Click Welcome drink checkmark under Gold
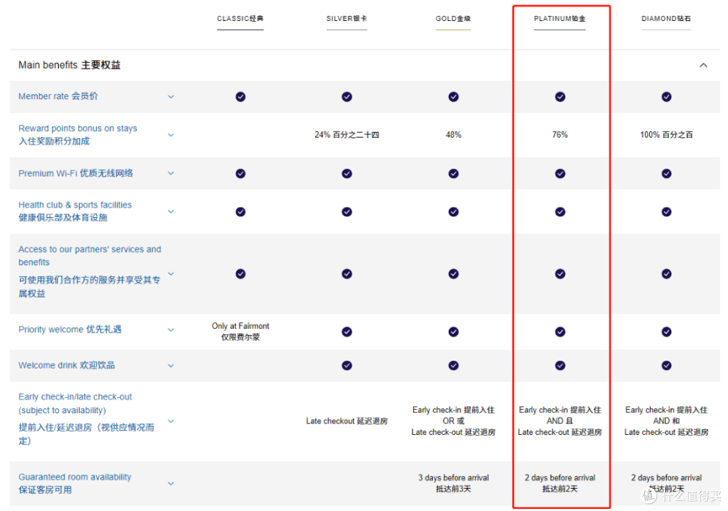This screenshot has height=511, width=728. click(x=454, y=366)
